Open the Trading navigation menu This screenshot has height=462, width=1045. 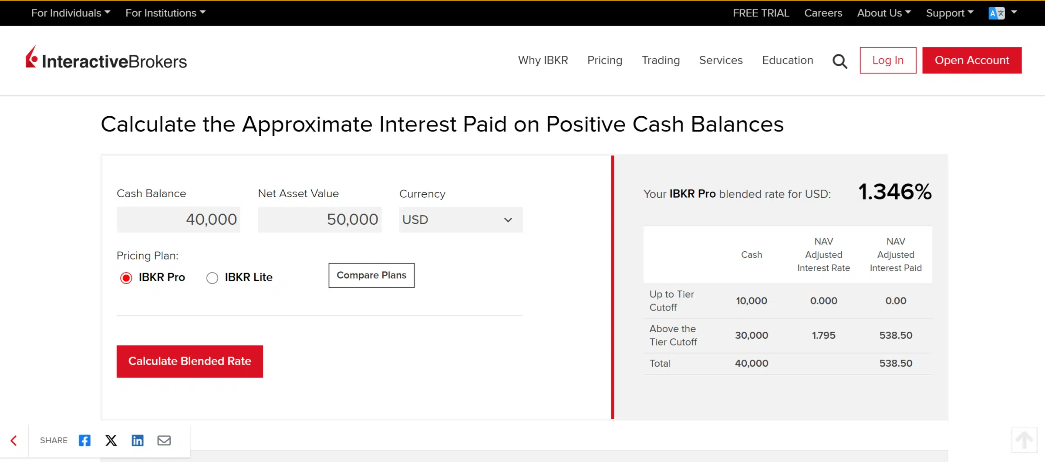pos(661,60)
